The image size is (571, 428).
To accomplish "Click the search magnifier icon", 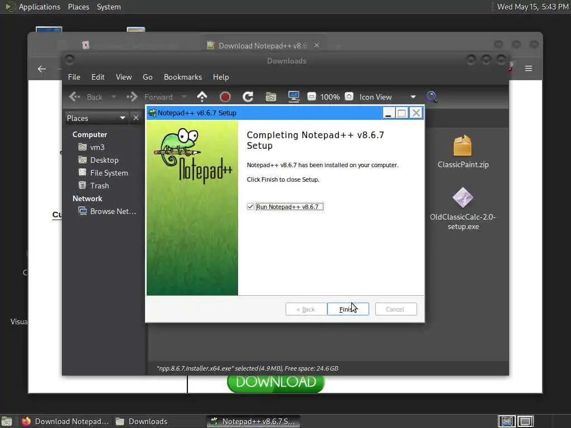I will coord(432,96).
